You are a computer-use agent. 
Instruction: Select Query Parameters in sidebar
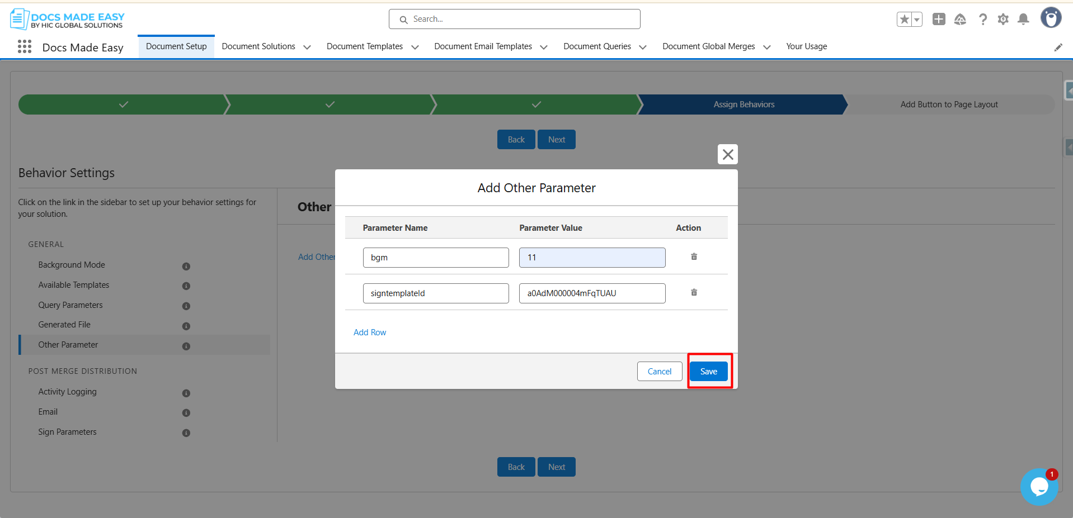tap(70, 305)
